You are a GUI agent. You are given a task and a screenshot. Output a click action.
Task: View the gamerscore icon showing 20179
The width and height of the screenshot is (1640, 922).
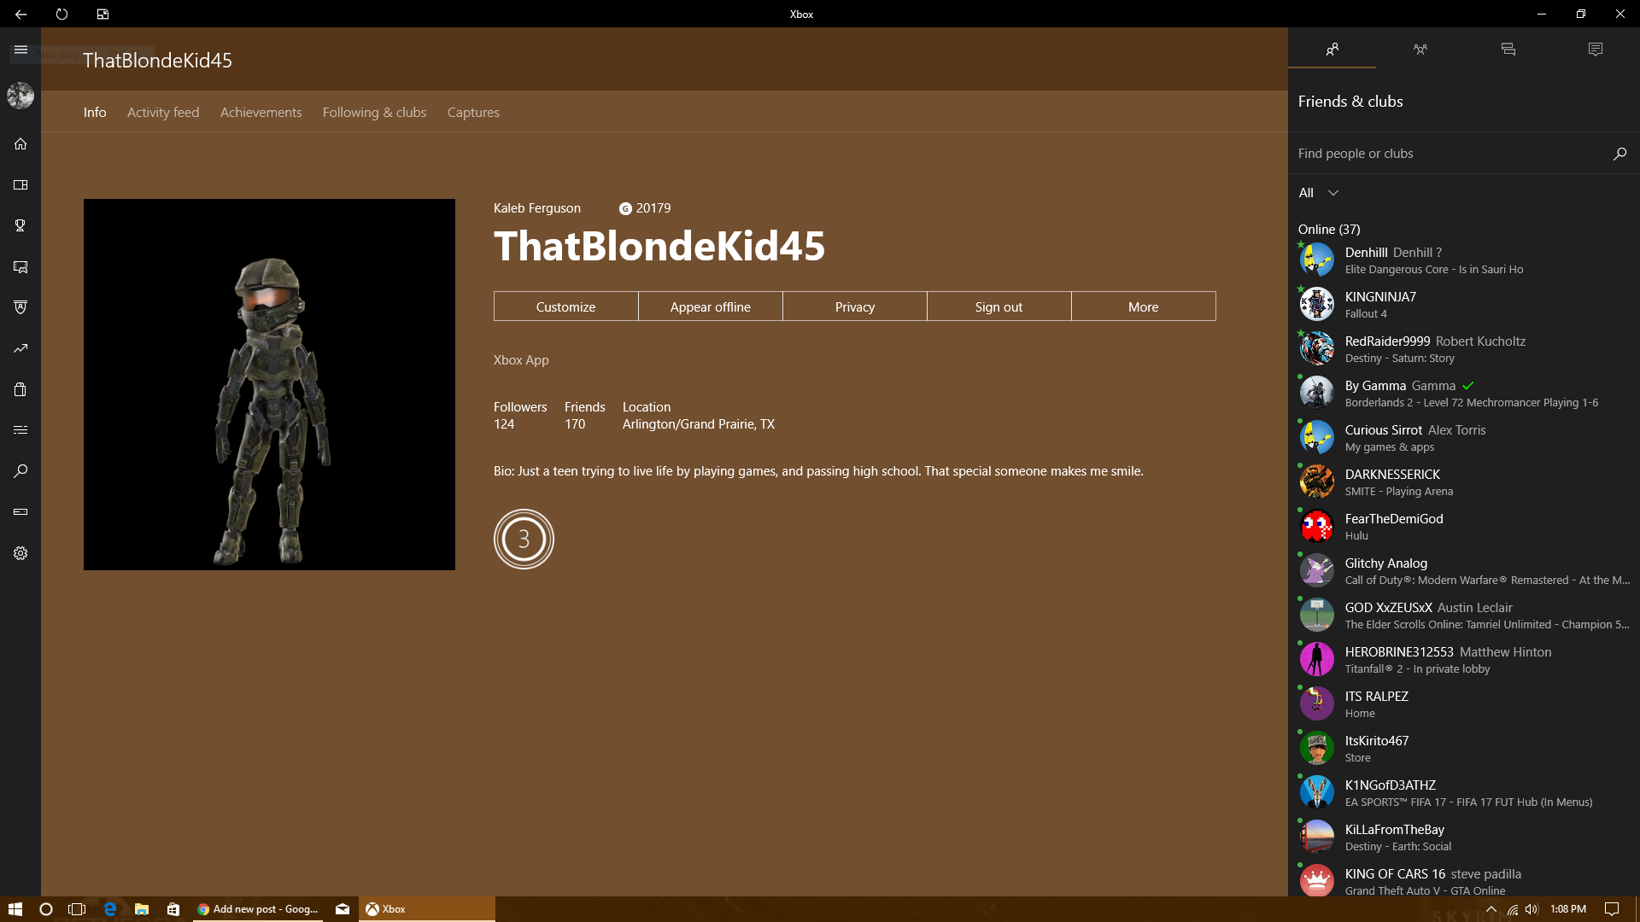coord(626,207)
